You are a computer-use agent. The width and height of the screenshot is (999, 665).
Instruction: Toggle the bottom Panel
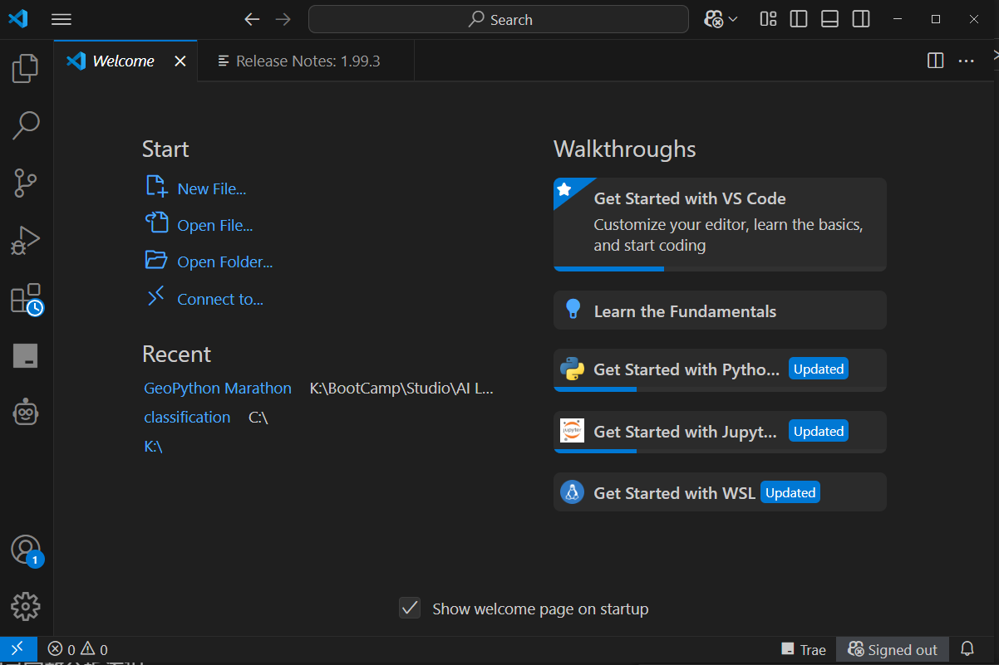[x=829, y=19]
